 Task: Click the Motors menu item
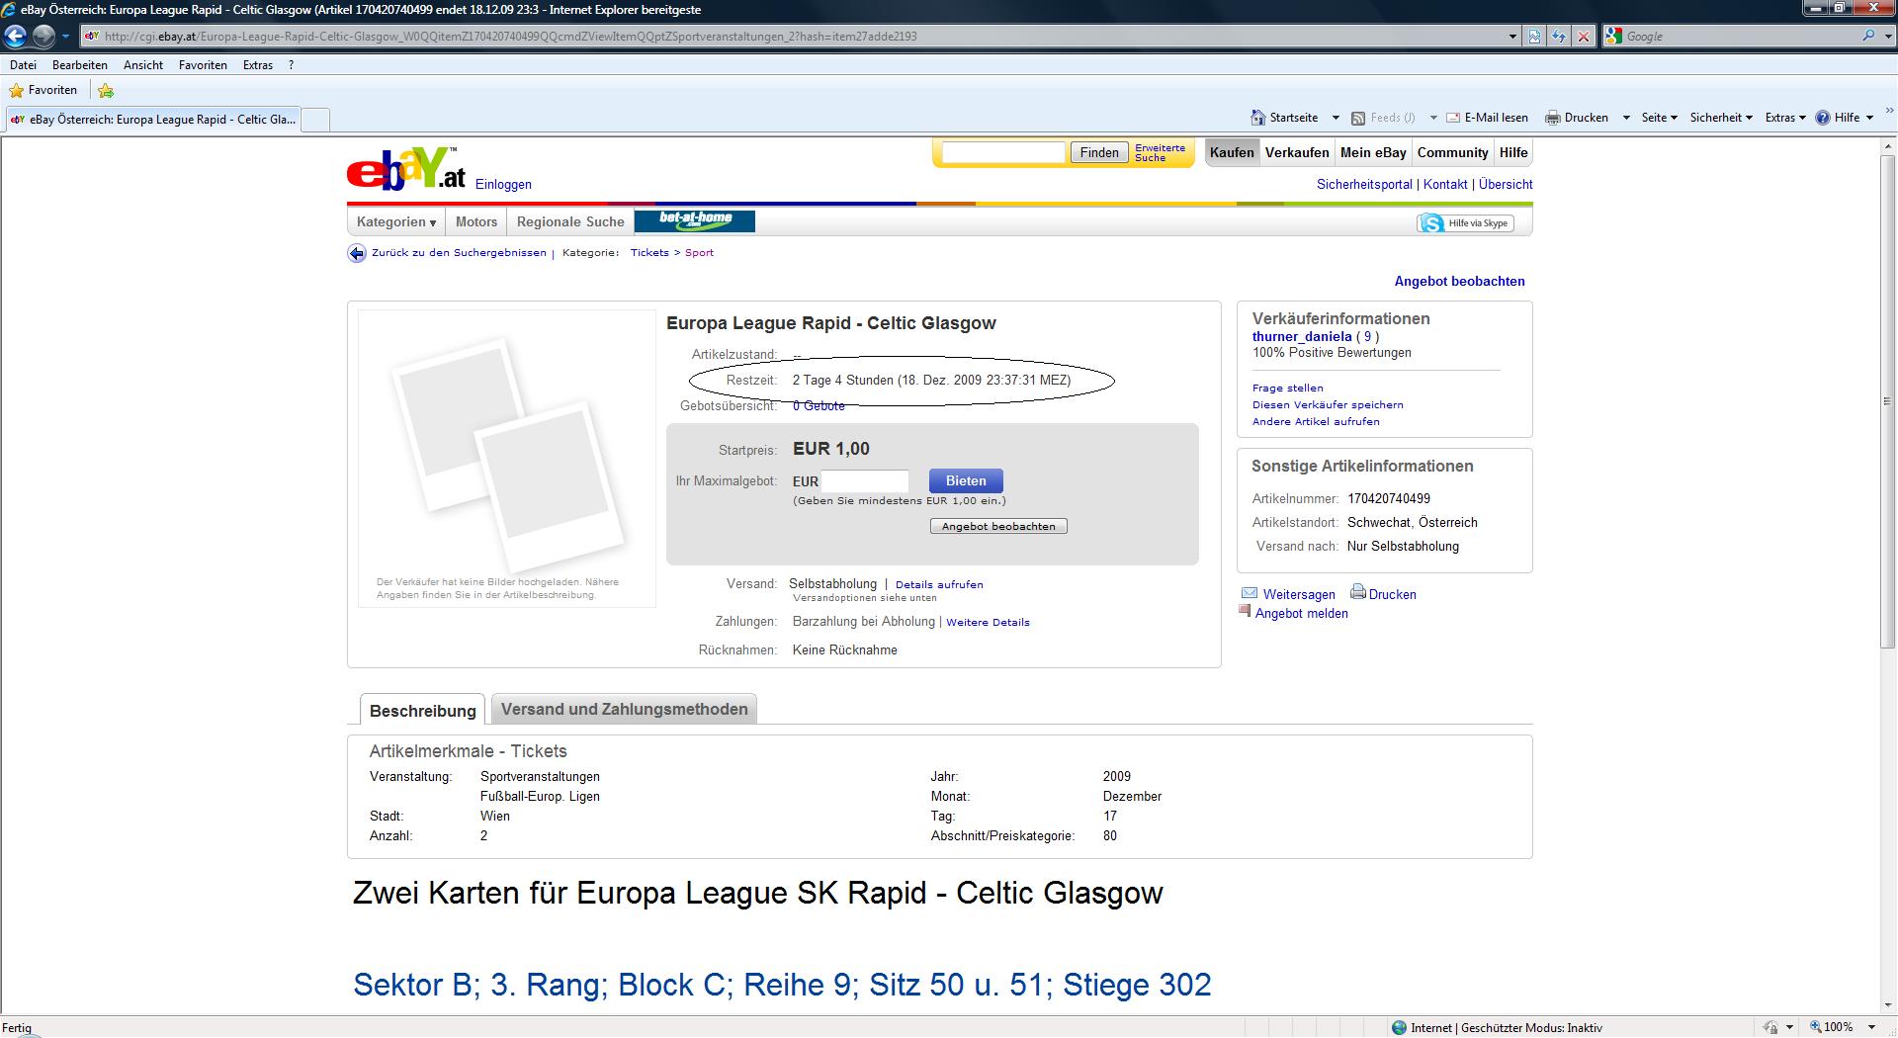point(476,221)
